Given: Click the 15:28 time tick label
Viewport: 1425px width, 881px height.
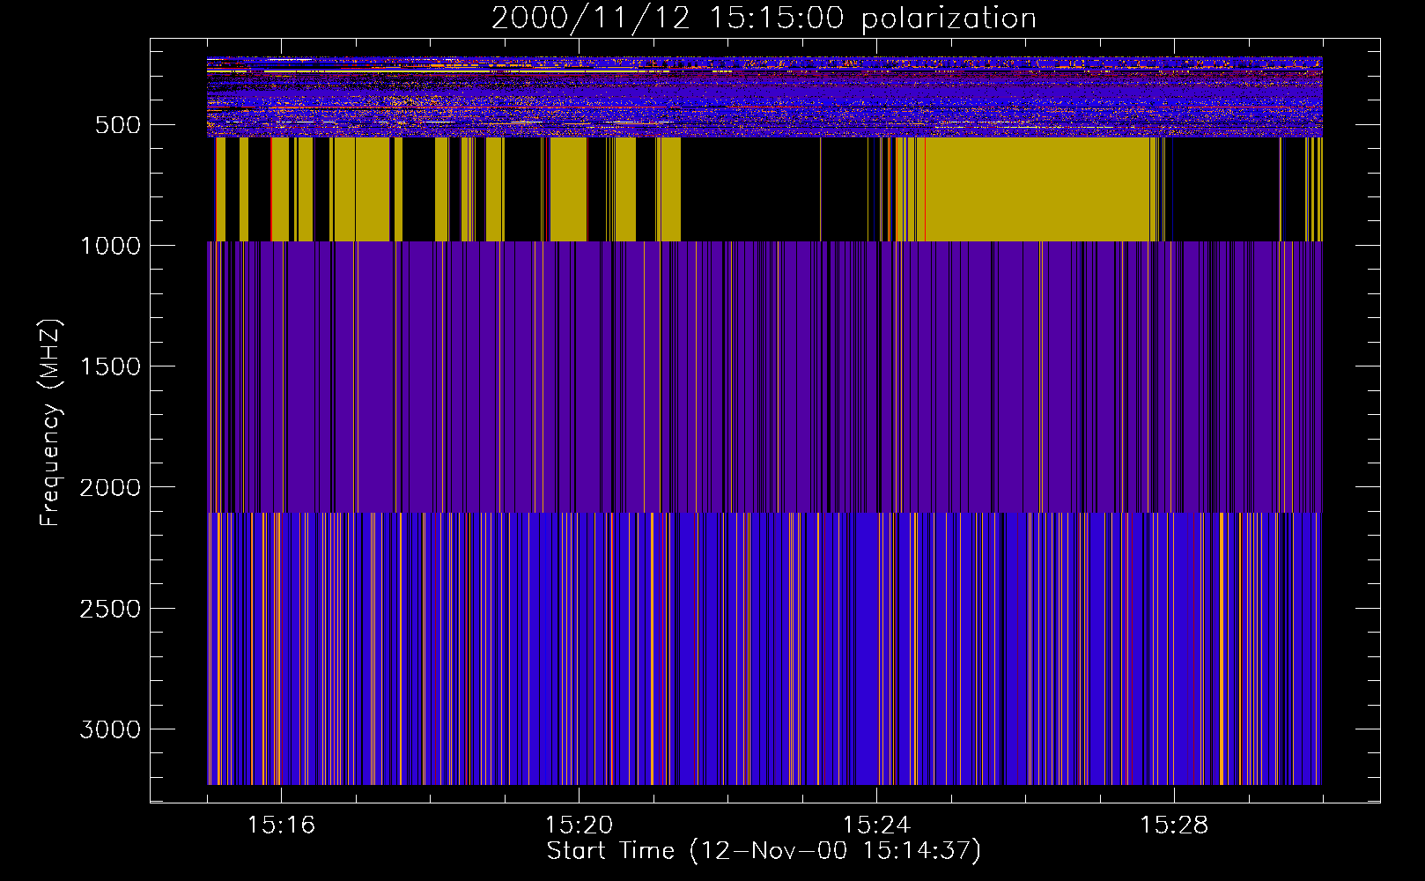Looking at the screenshot, I should [1174, 825].
